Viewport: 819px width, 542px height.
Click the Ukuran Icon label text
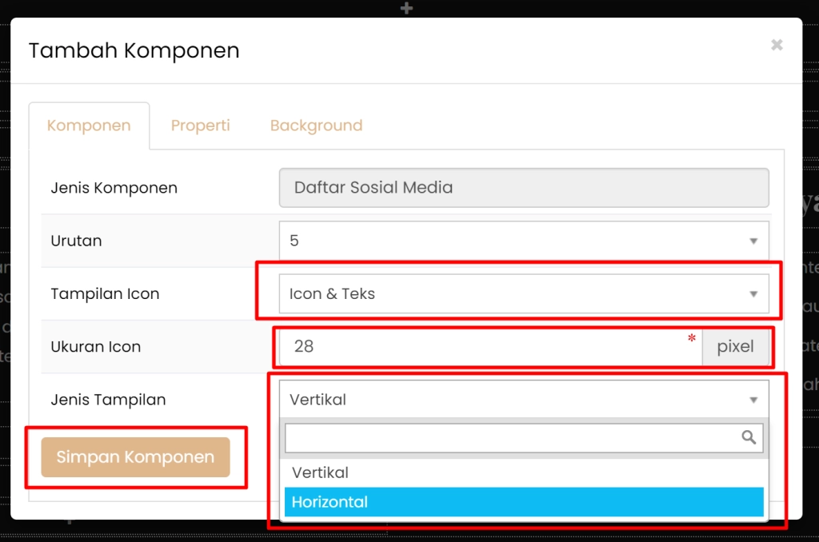95,347
